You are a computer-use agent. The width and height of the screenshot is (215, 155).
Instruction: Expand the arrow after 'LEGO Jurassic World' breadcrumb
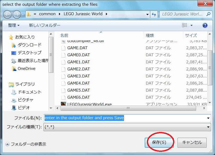[106, 14]
